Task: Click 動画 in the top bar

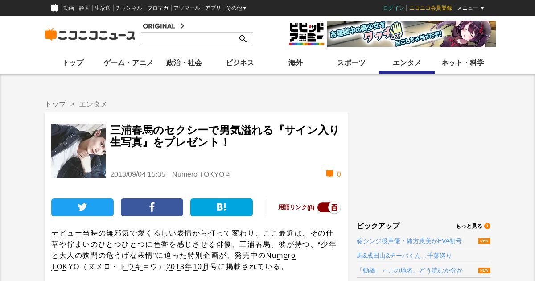Action: tap(69, 8)
